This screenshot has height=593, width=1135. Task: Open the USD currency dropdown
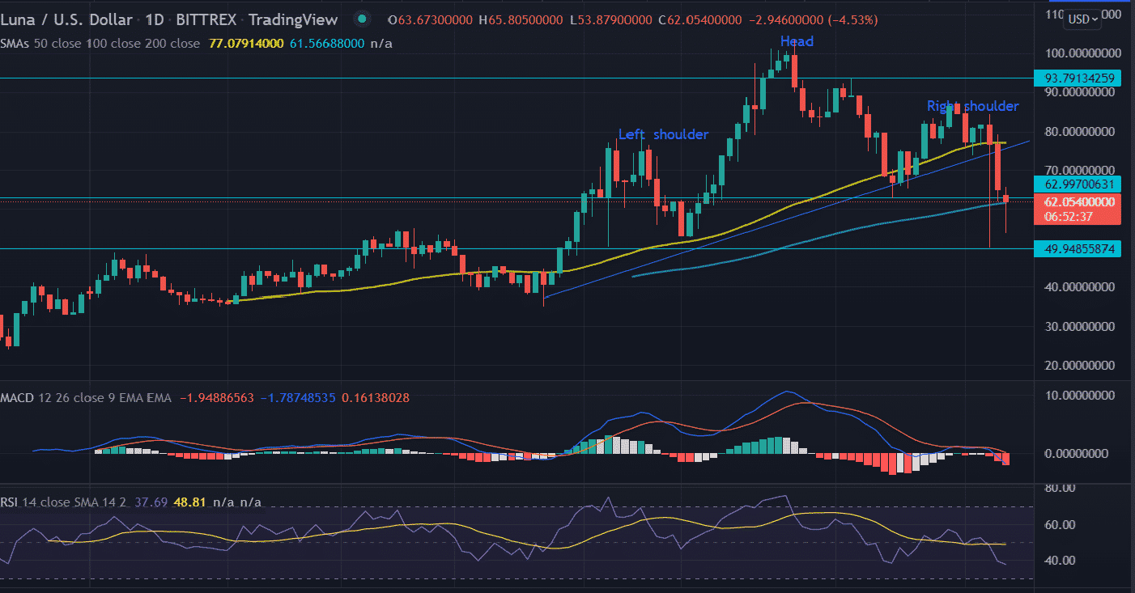click(x=1083, y=19)
